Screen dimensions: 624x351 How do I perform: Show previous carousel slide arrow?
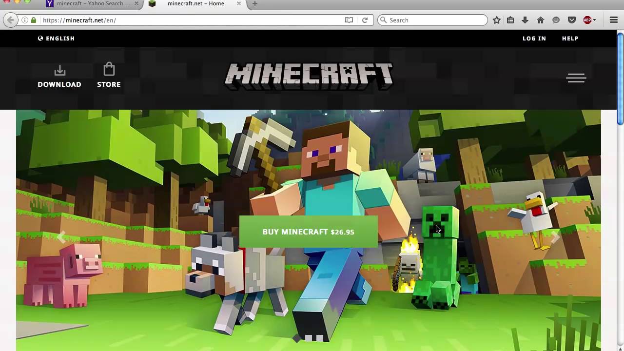(x=61, y=237)
